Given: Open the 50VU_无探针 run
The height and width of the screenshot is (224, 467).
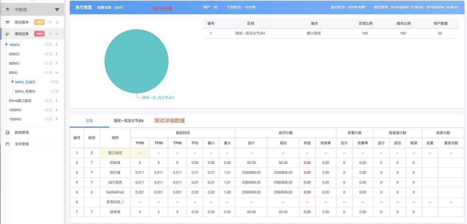Looking at the screenshot, I should 25,82.
